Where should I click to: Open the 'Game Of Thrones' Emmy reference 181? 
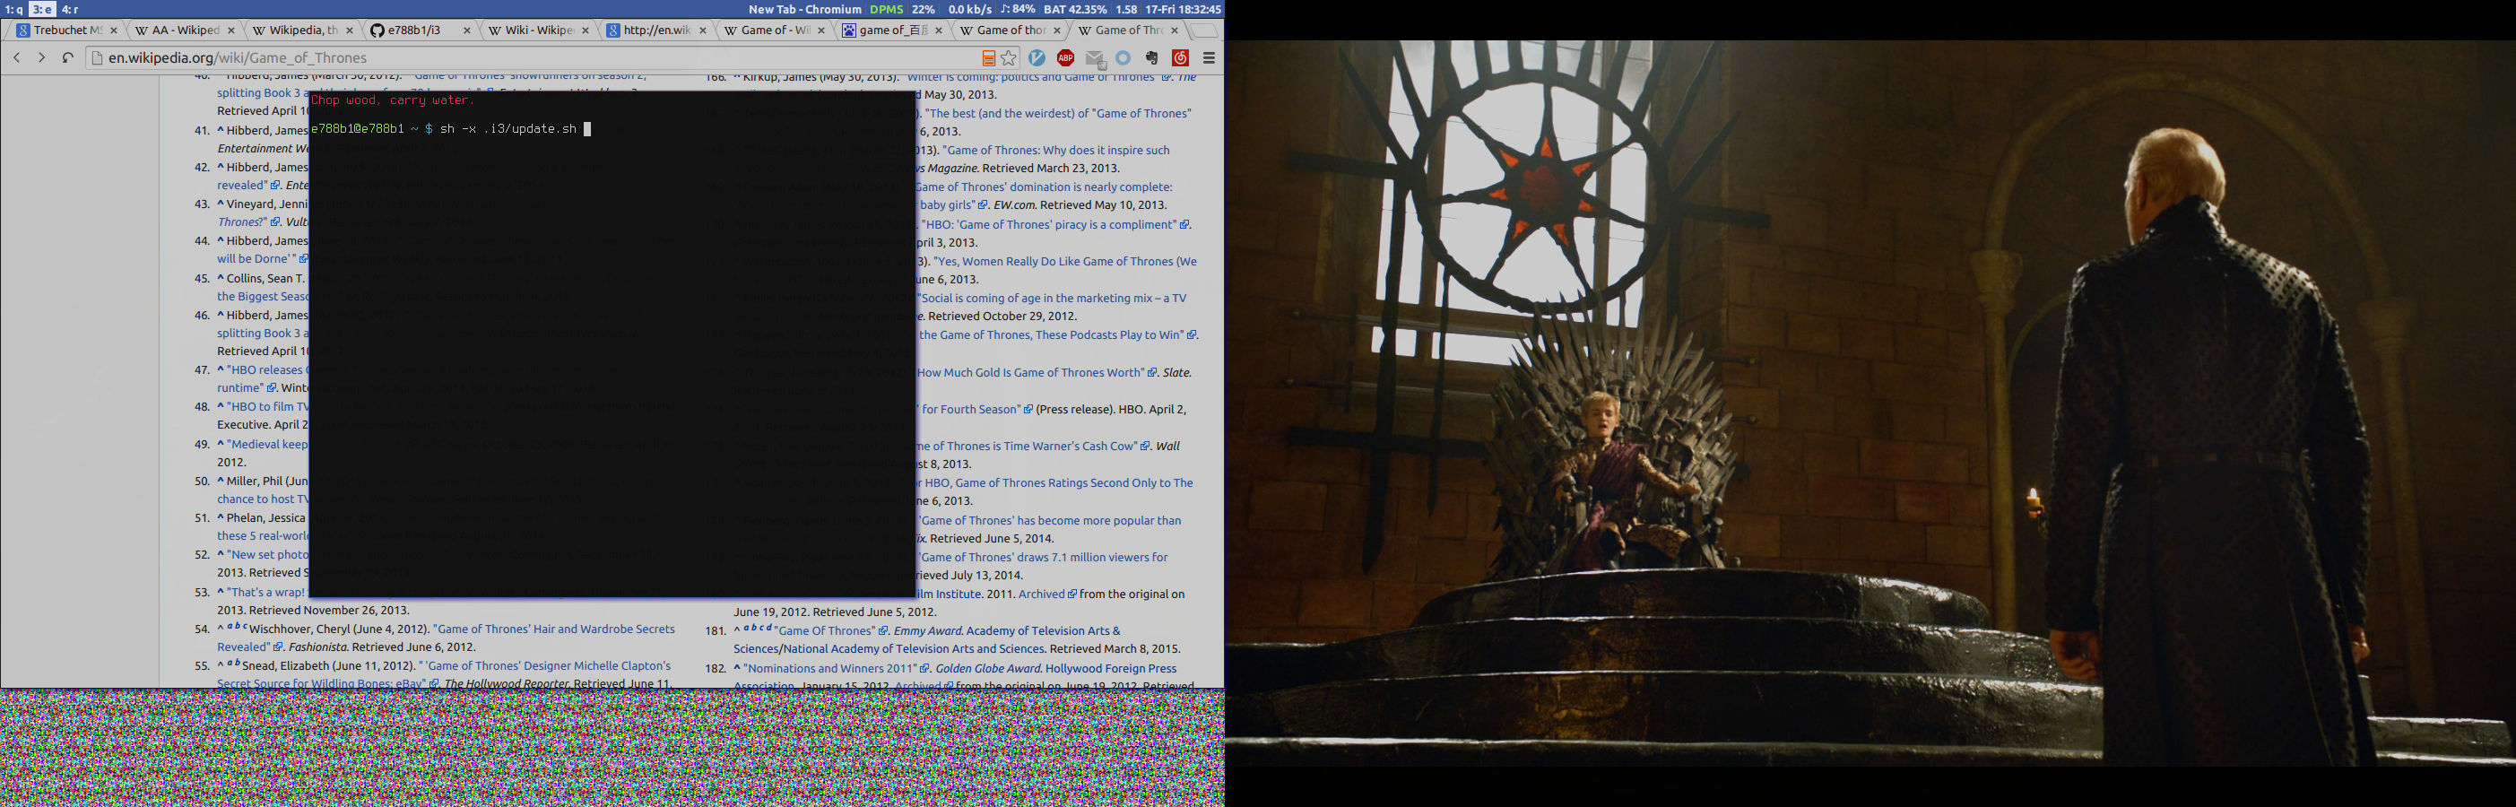coord(825,631)
